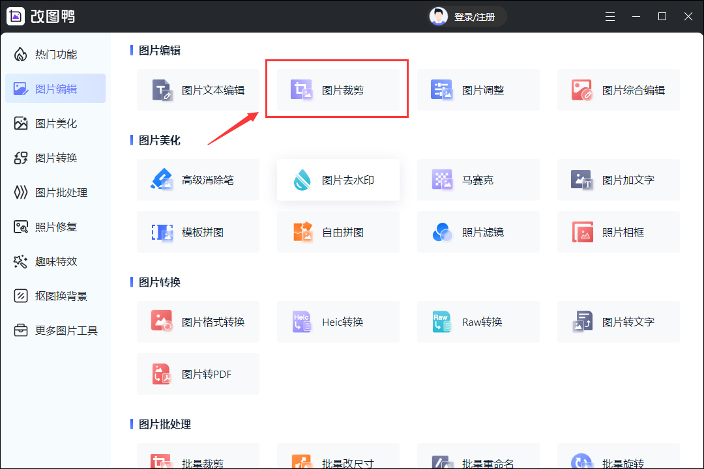Select the 照片相框 photo frame tool

pyautogui.click(x=618, y=232)
